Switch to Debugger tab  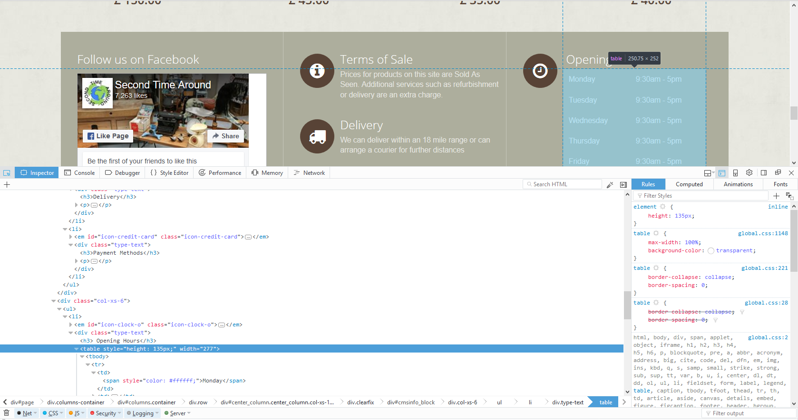(x=122, y=173)
